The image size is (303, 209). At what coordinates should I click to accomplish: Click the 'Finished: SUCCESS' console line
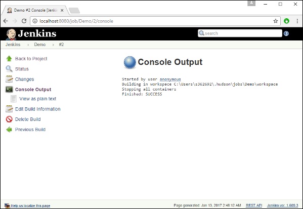pyautogui.click(x=142, y=94)
